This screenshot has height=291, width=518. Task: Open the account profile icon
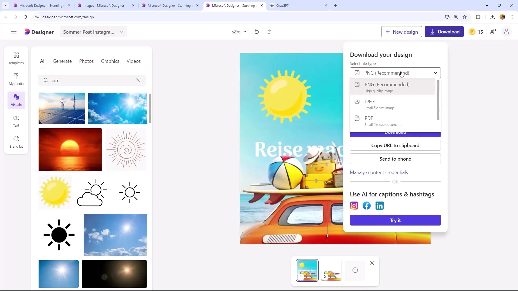tap(506, 32)
